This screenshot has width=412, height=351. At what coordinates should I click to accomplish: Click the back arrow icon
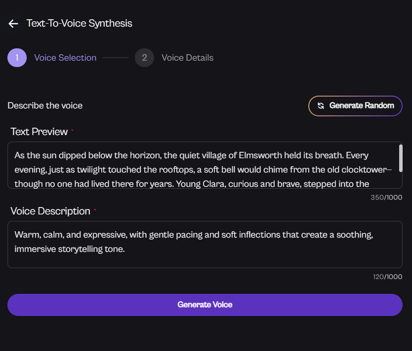(x=13, y=24)
